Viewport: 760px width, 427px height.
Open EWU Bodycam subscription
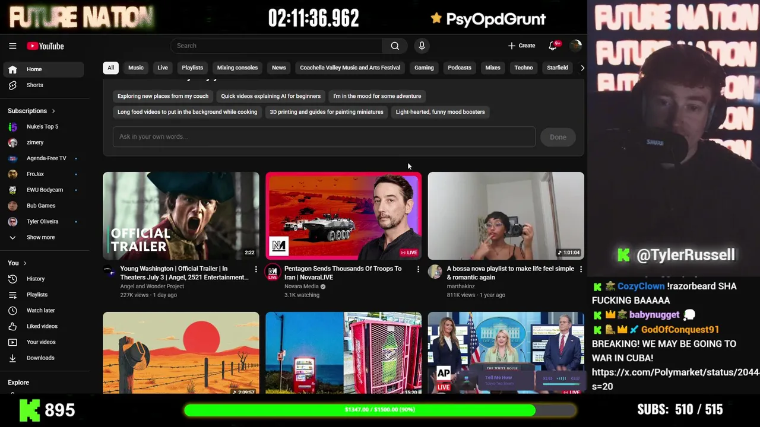(x=43, y=190)
